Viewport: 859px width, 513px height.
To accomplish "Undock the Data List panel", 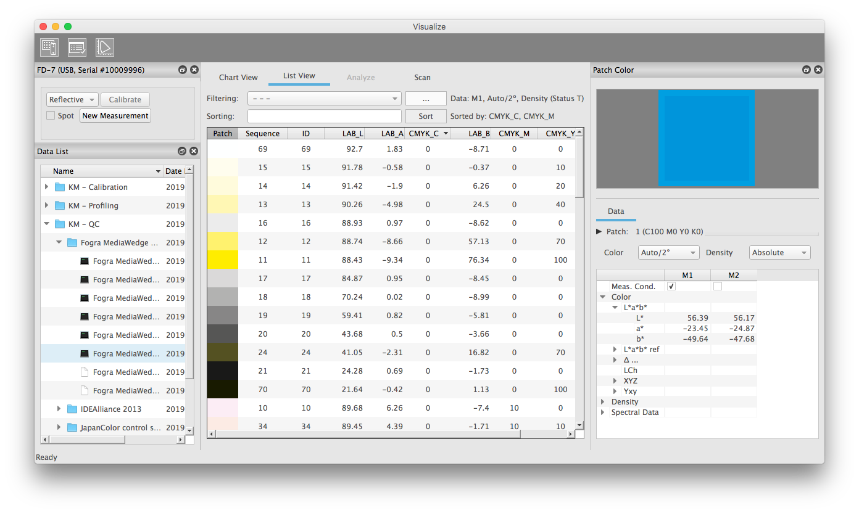I will pyautogui.click(x=182, y=152).
